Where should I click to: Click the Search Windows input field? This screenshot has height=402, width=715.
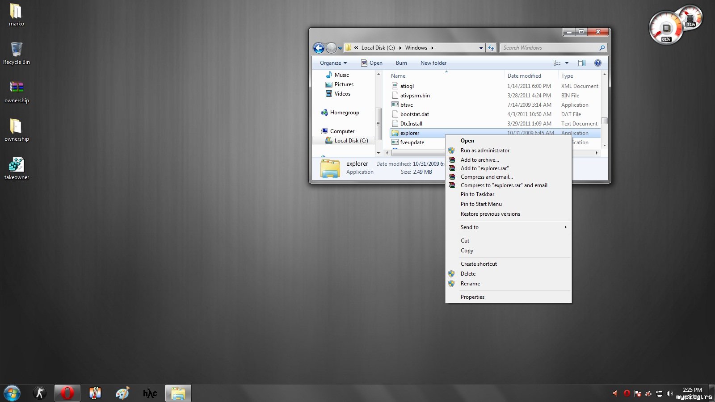click(x=549, y=48)
